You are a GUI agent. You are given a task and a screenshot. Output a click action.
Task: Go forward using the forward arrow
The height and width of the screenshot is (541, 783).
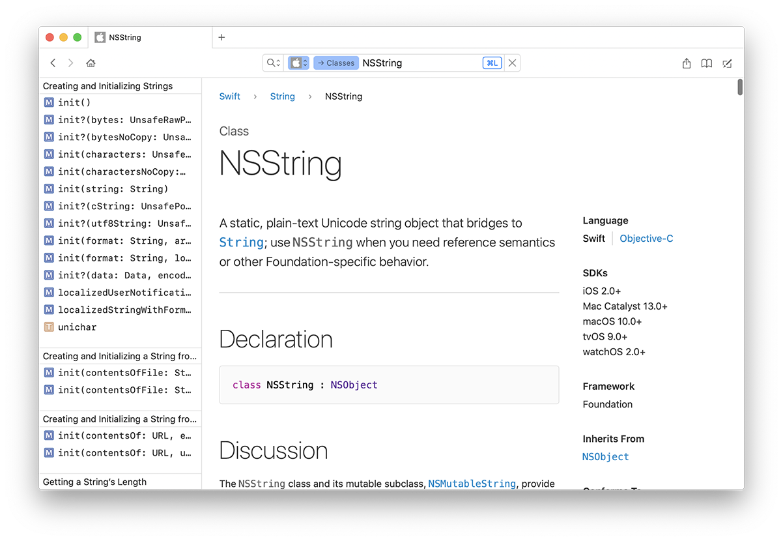[70, 63]
